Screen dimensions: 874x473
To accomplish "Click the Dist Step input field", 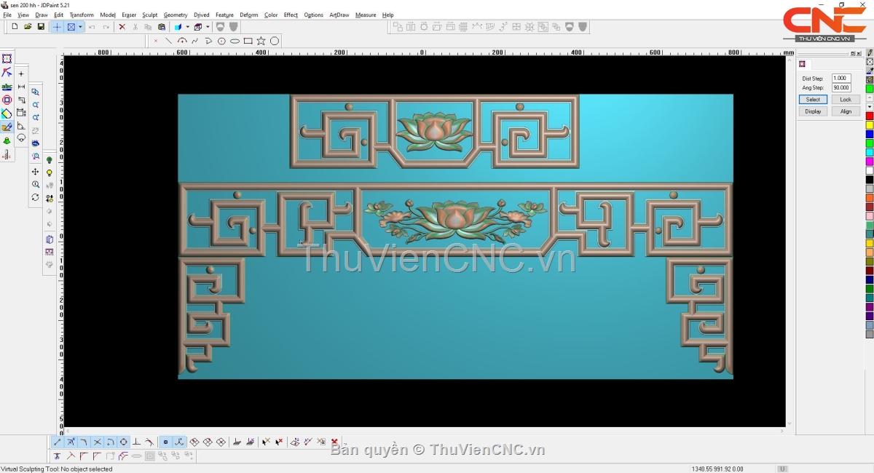I will (x=840, y=79).
